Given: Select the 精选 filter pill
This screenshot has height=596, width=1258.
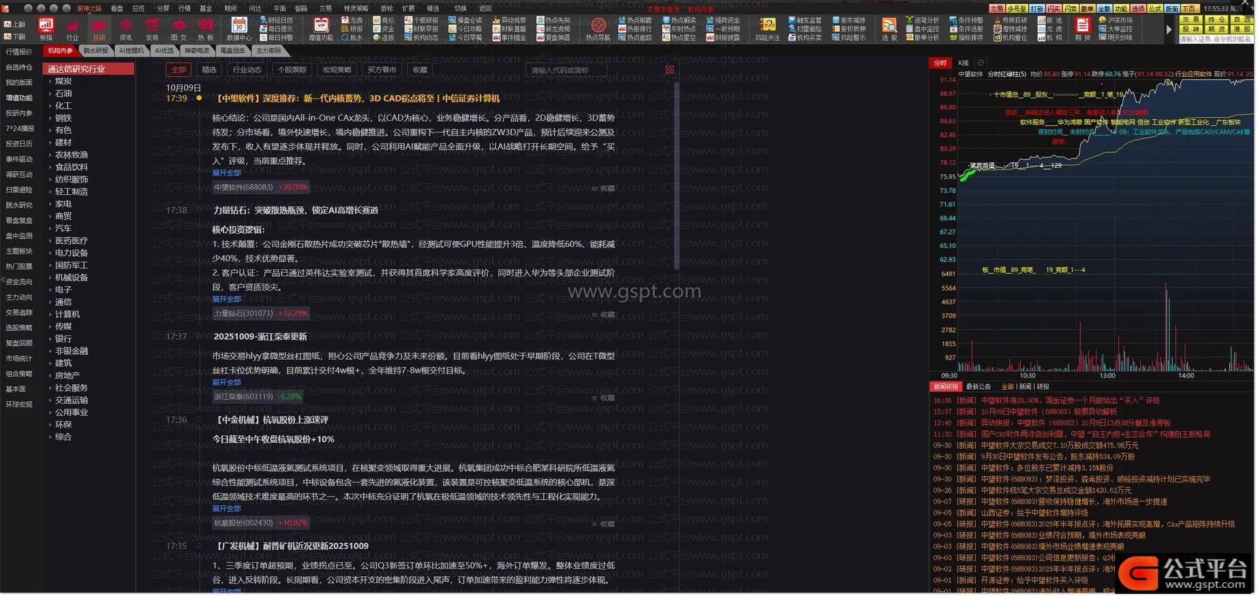Looking at the screenshot, I should coord(209,70).
